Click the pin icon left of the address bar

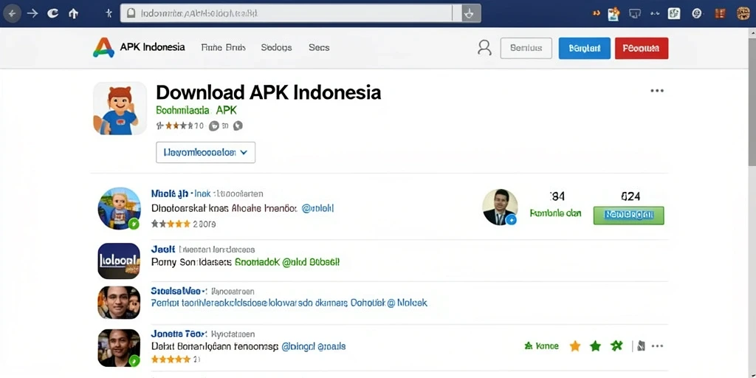click(109, 13)
